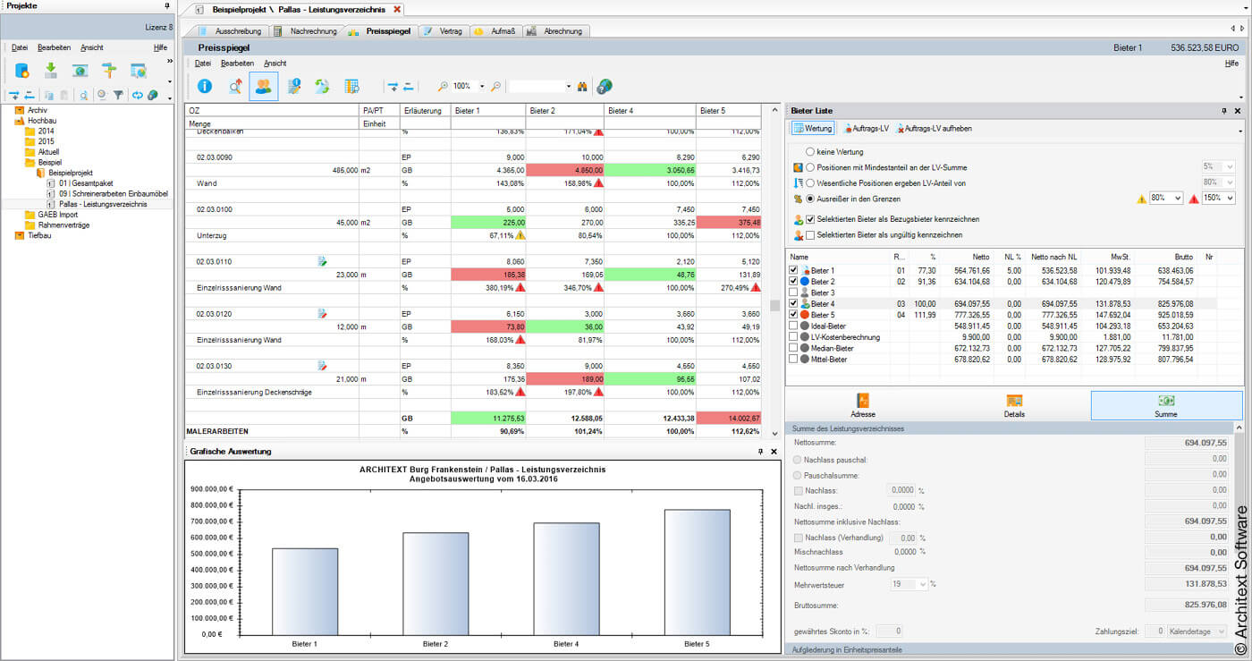Select the 'keine Wertung' radio option
The width and height of the screenshot is (1252, 661).
[810, 152]
